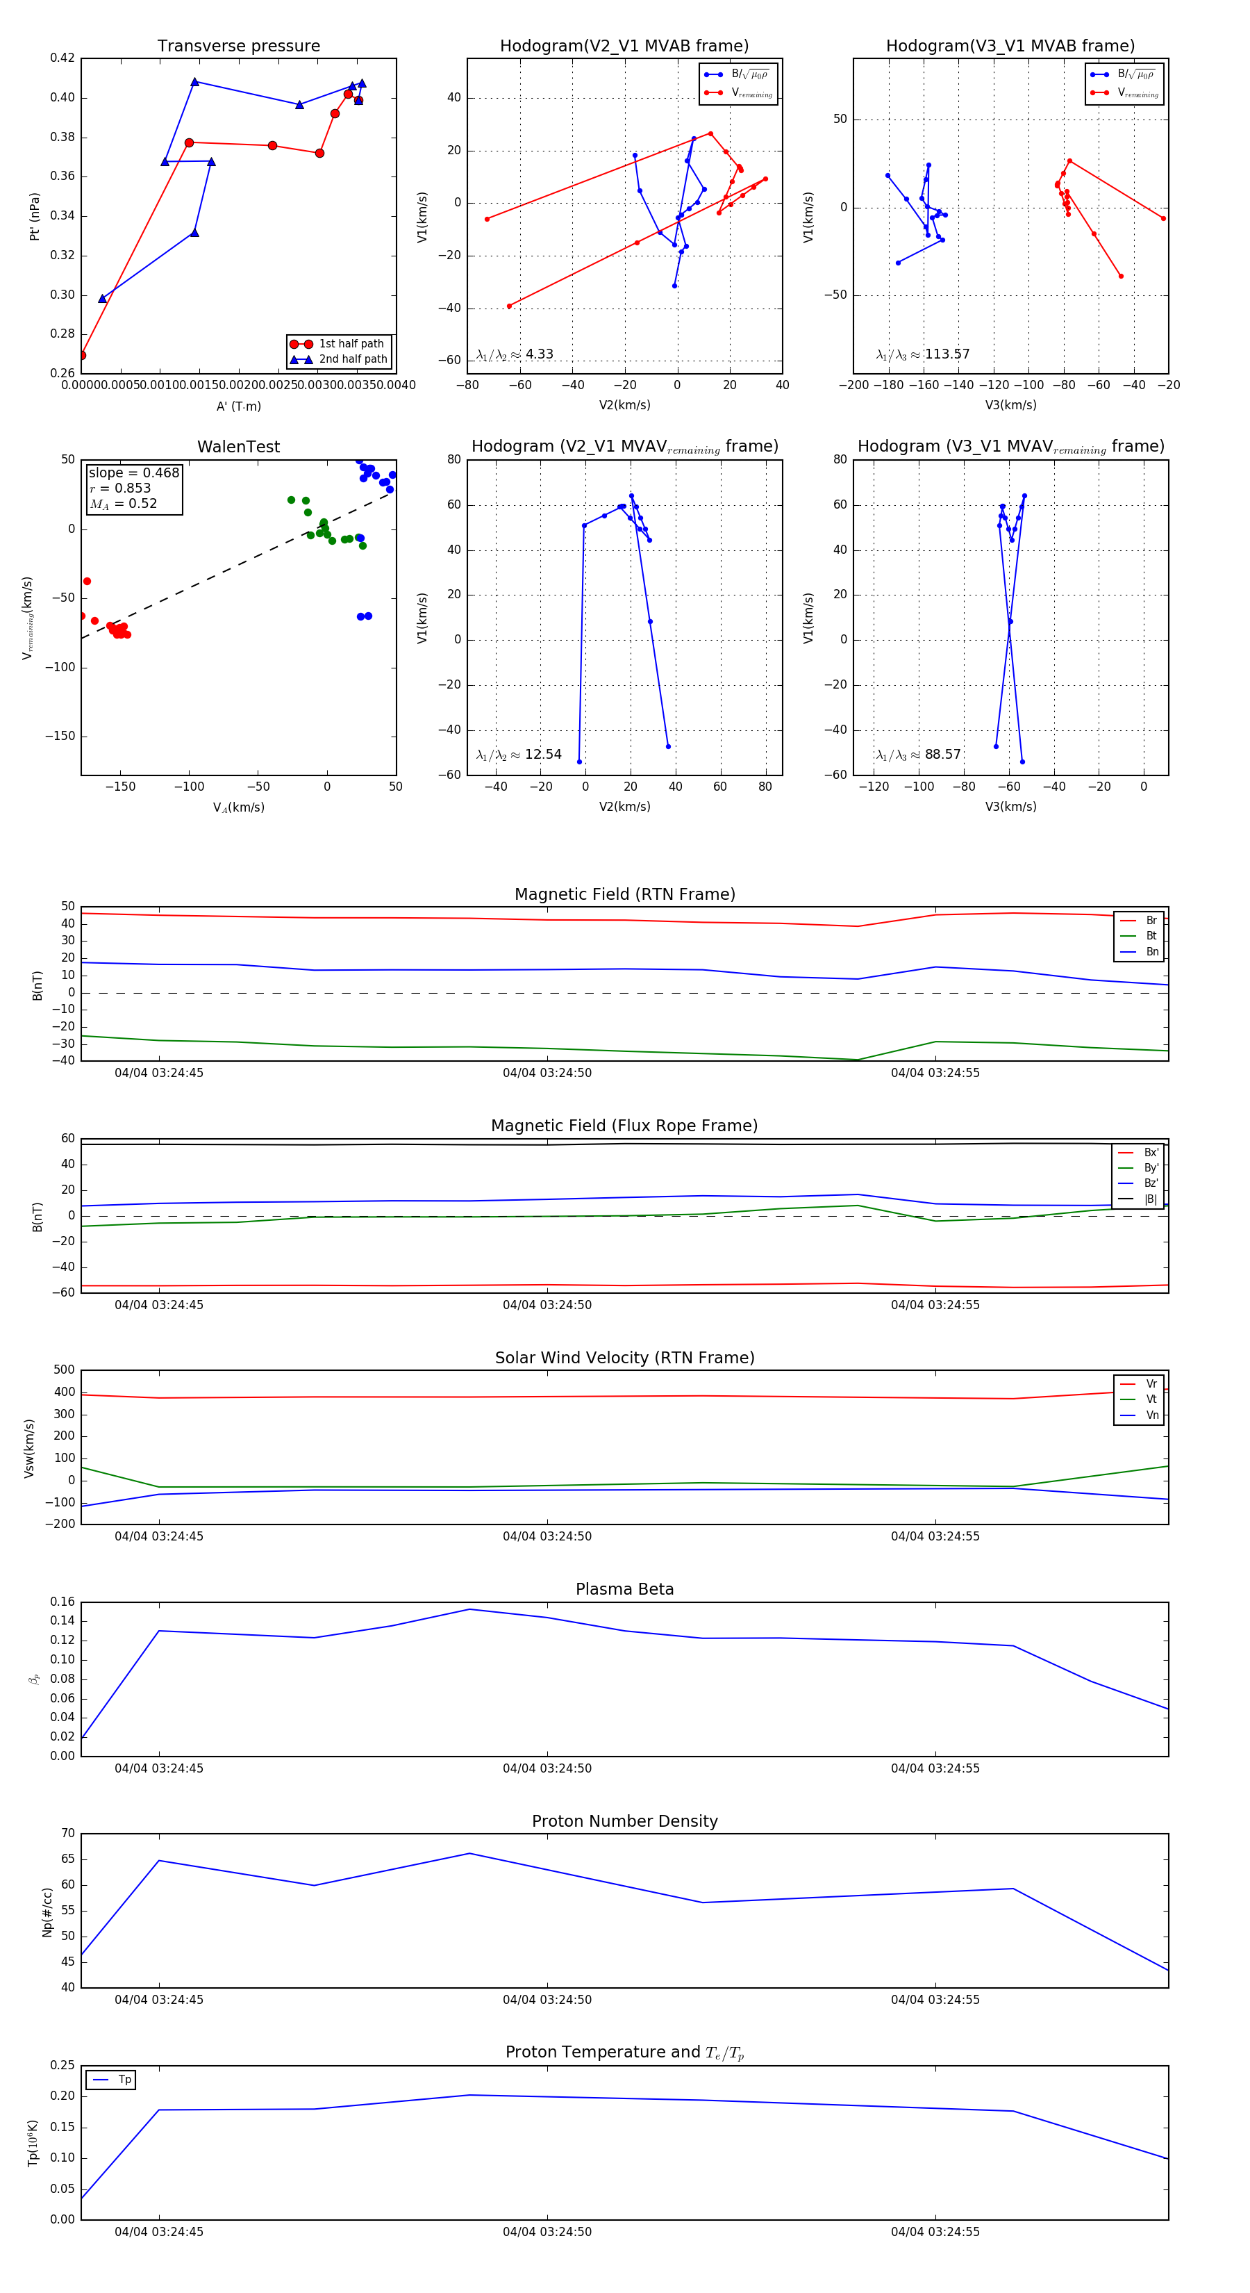This screenshot has width=1250, height=2293.
Task: Click the 'Transverse pressure' plot title
Action: (x=238, y=47)
